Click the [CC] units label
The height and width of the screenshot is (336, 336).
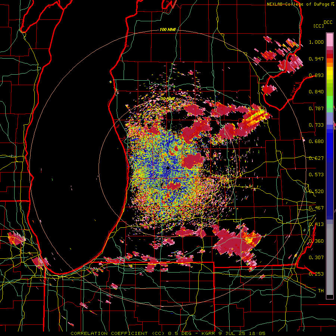(x=318, y=26)
